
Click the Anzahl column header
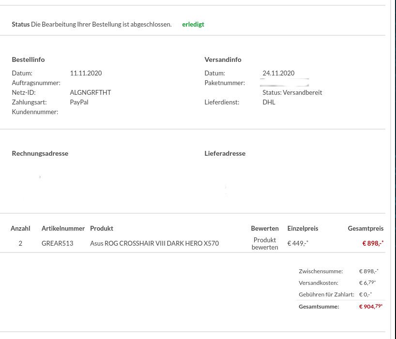20,228
